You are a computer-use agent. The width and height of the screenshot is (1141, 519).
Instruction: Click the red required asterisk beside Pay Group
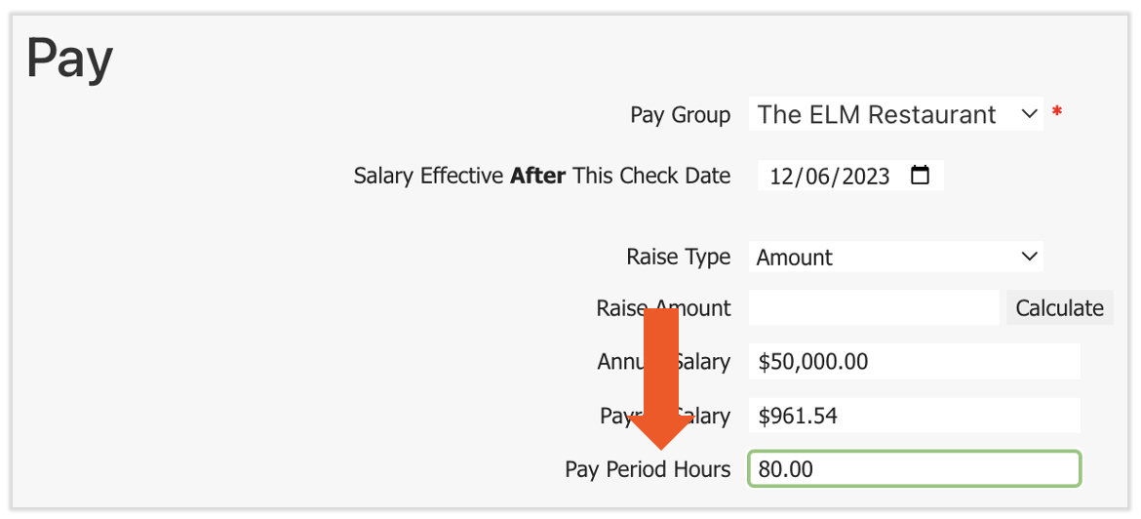point(1057,114)
